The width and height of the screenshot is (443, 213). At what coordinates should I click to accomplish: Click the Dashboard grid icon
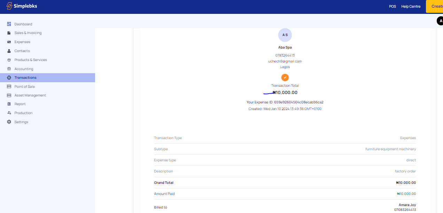coord(9,24)
